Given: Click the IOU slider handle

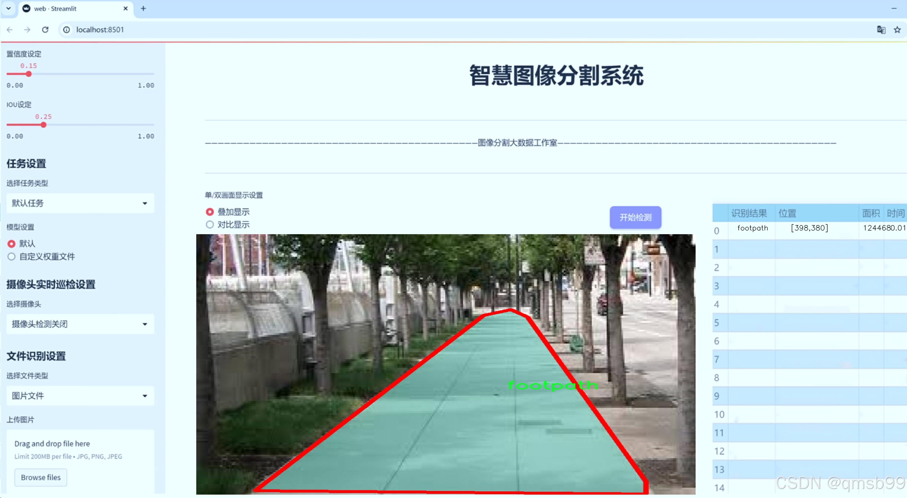Looking at the screenshot, I should (x=43, y=125).
